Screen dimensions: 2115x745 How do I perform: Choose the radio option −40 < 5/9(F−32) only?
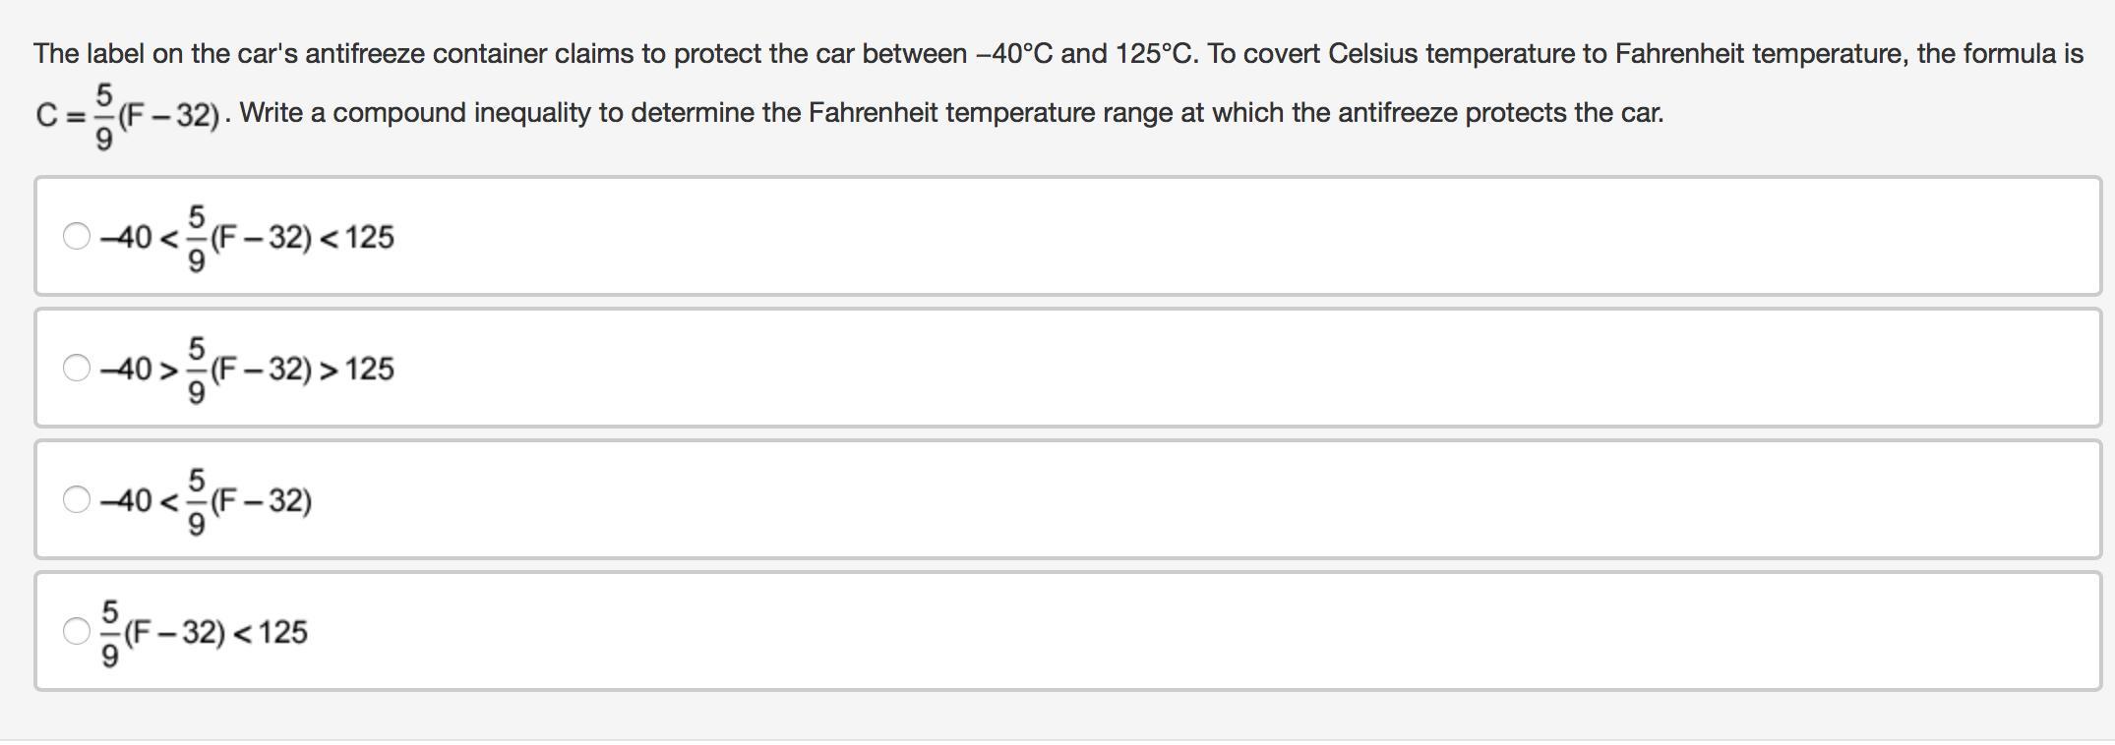[76, 499]
